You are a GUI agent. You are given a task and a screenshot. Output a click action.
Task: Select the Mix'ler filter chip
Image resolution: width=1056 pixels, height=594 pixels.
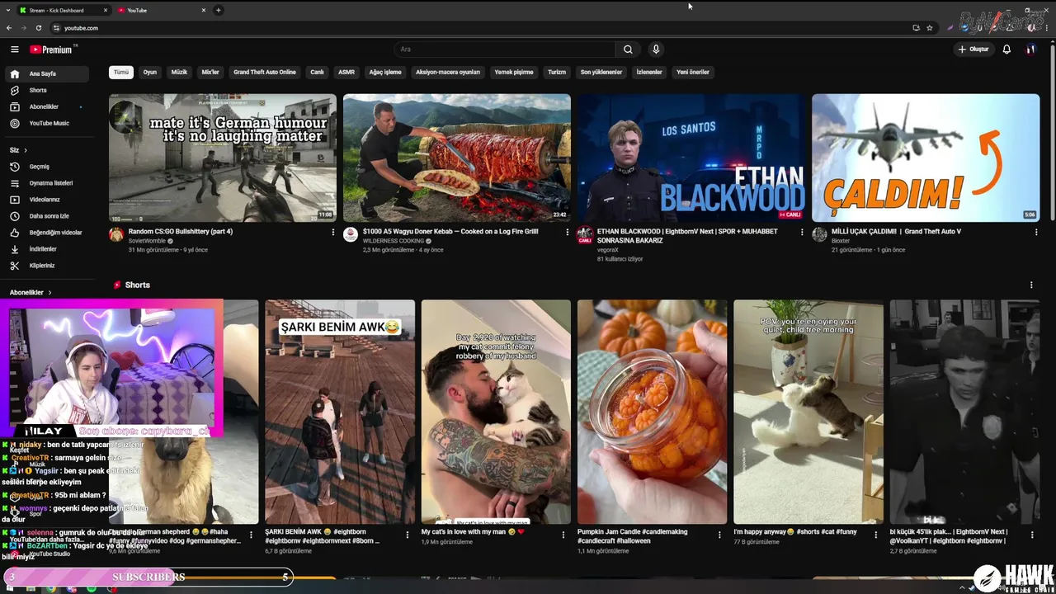pyautogui.click(x=210, y=72)
